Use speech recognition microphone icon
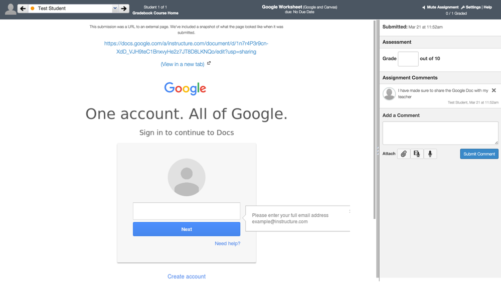The height and width of the screenshot is (283, 501). coord(430,154)
